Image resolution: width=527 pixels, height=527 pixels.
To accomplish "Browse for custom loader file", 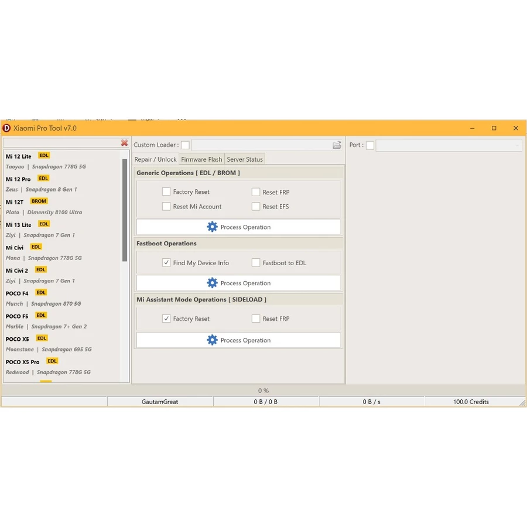I will pos(337,145).
